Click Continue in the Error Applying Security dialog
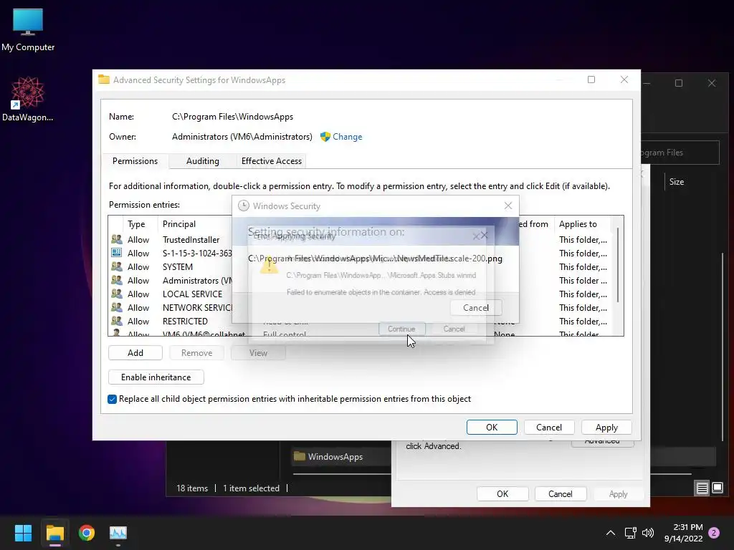The height and width of the screenshot is (550, 734). coord(401,329)
